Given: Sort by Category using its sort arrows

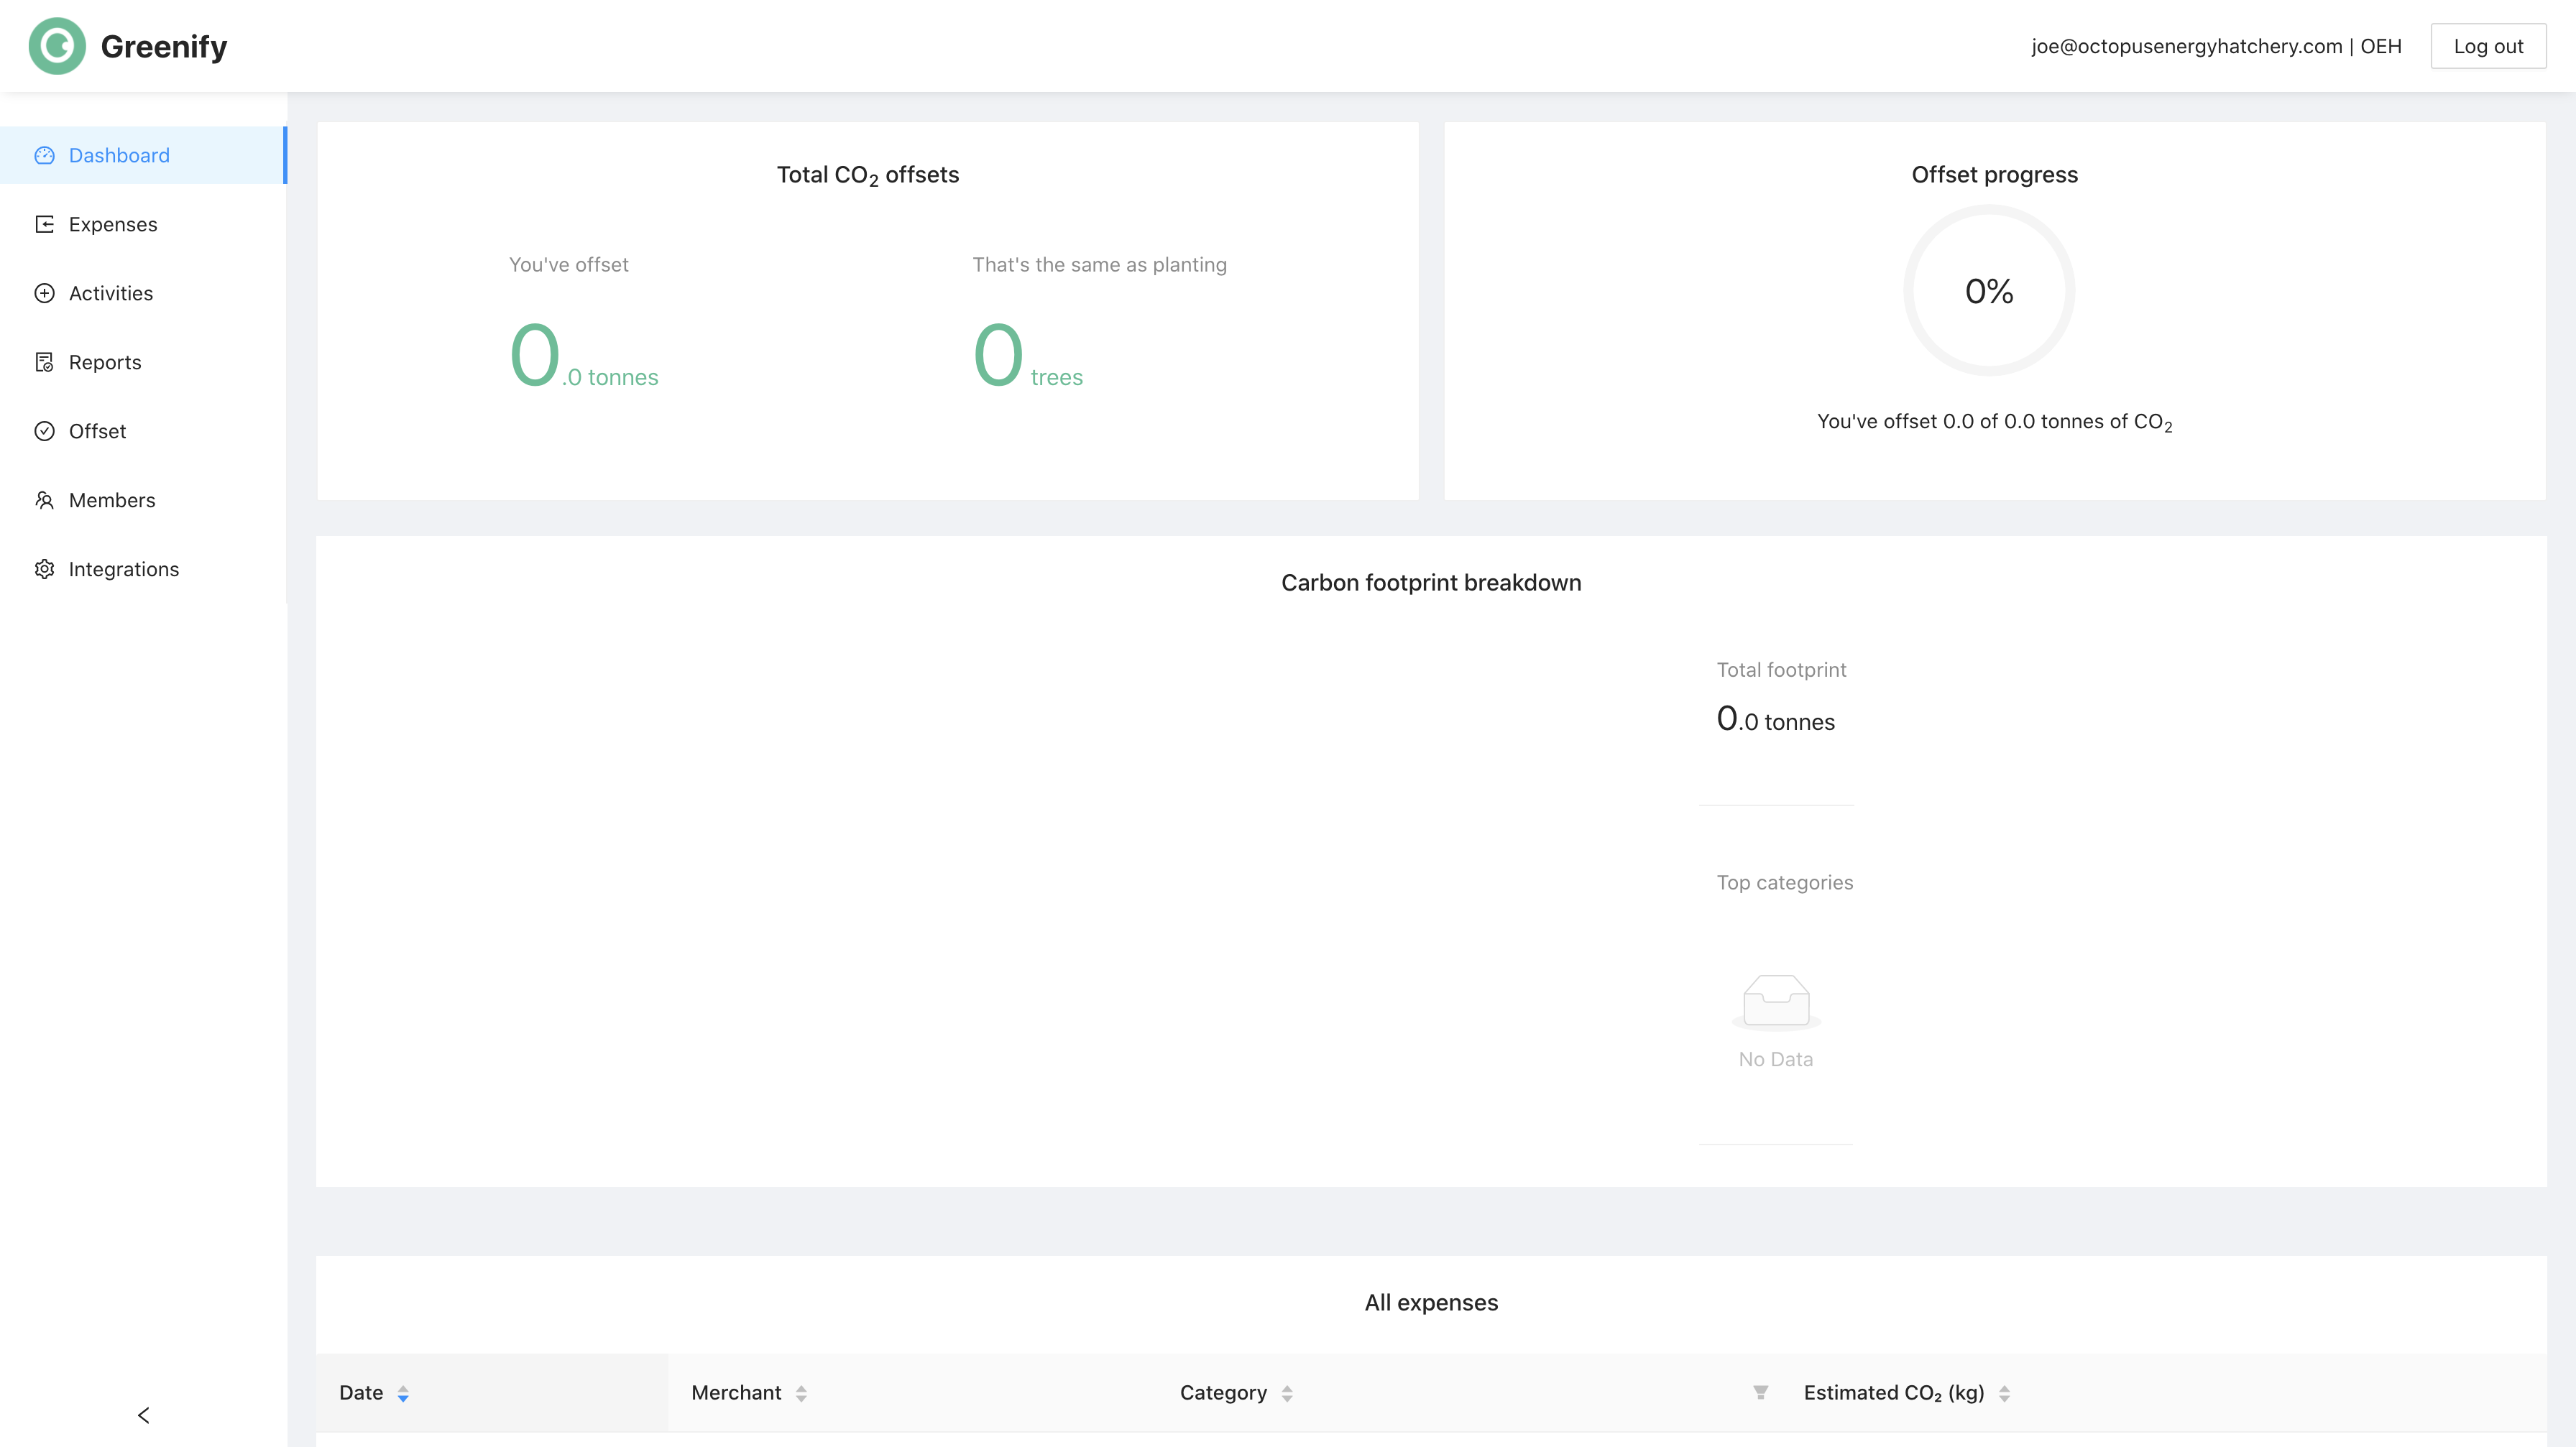Looking at the screenshot, I should pos(1287,1393).
